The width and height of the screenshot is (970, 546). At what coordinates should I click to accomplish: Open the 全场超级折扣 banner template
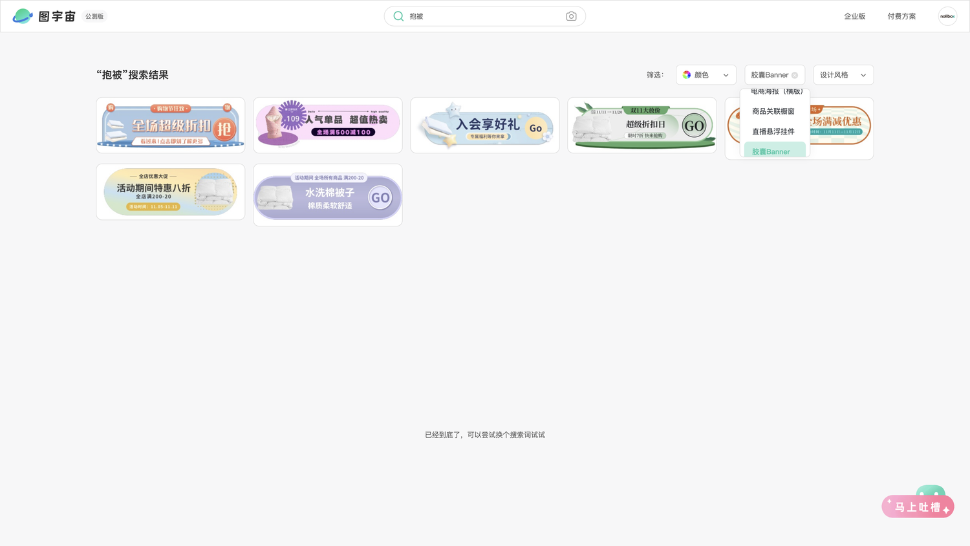pos(171,126)
